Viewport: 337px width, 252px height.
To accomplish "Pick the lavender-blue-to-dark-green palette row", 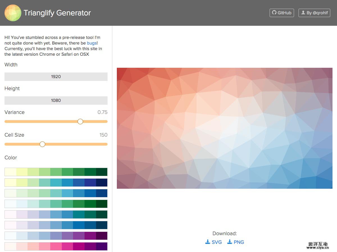I will tap(56, 214).
